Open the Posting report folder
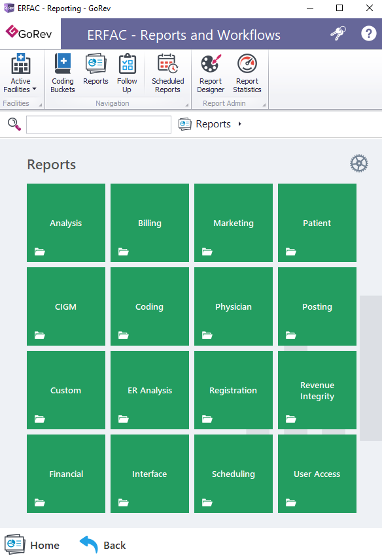Image resolution: width=382 pixels, height=558 pixels. (317, 306)
